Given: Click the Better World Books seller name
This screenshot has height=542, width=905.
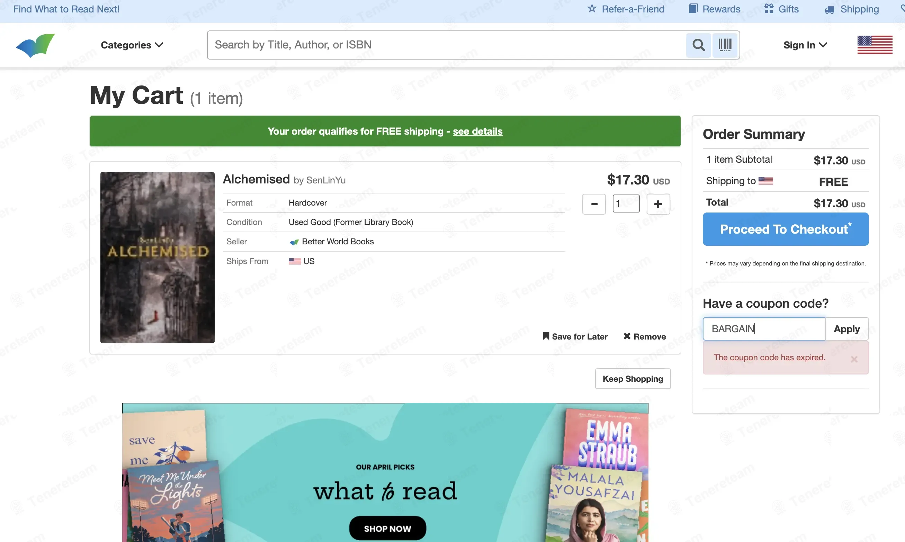Looking at the screenshot, I should coord(338,242).
